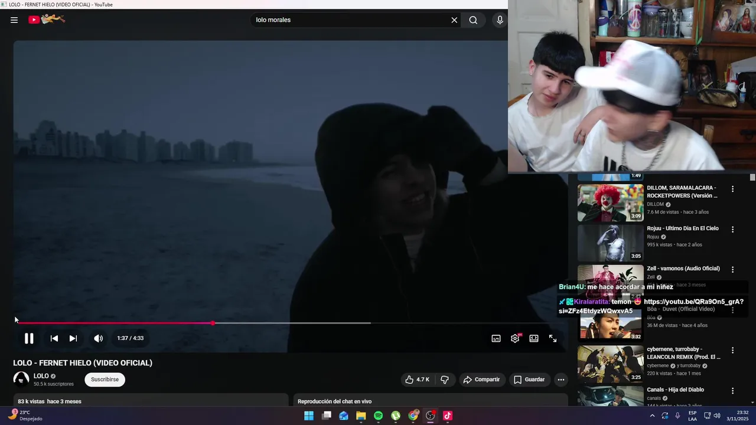This screenshot has width=756, height=425.
Task: Open TikTok app on taskbar
Action: pos(448,416)
